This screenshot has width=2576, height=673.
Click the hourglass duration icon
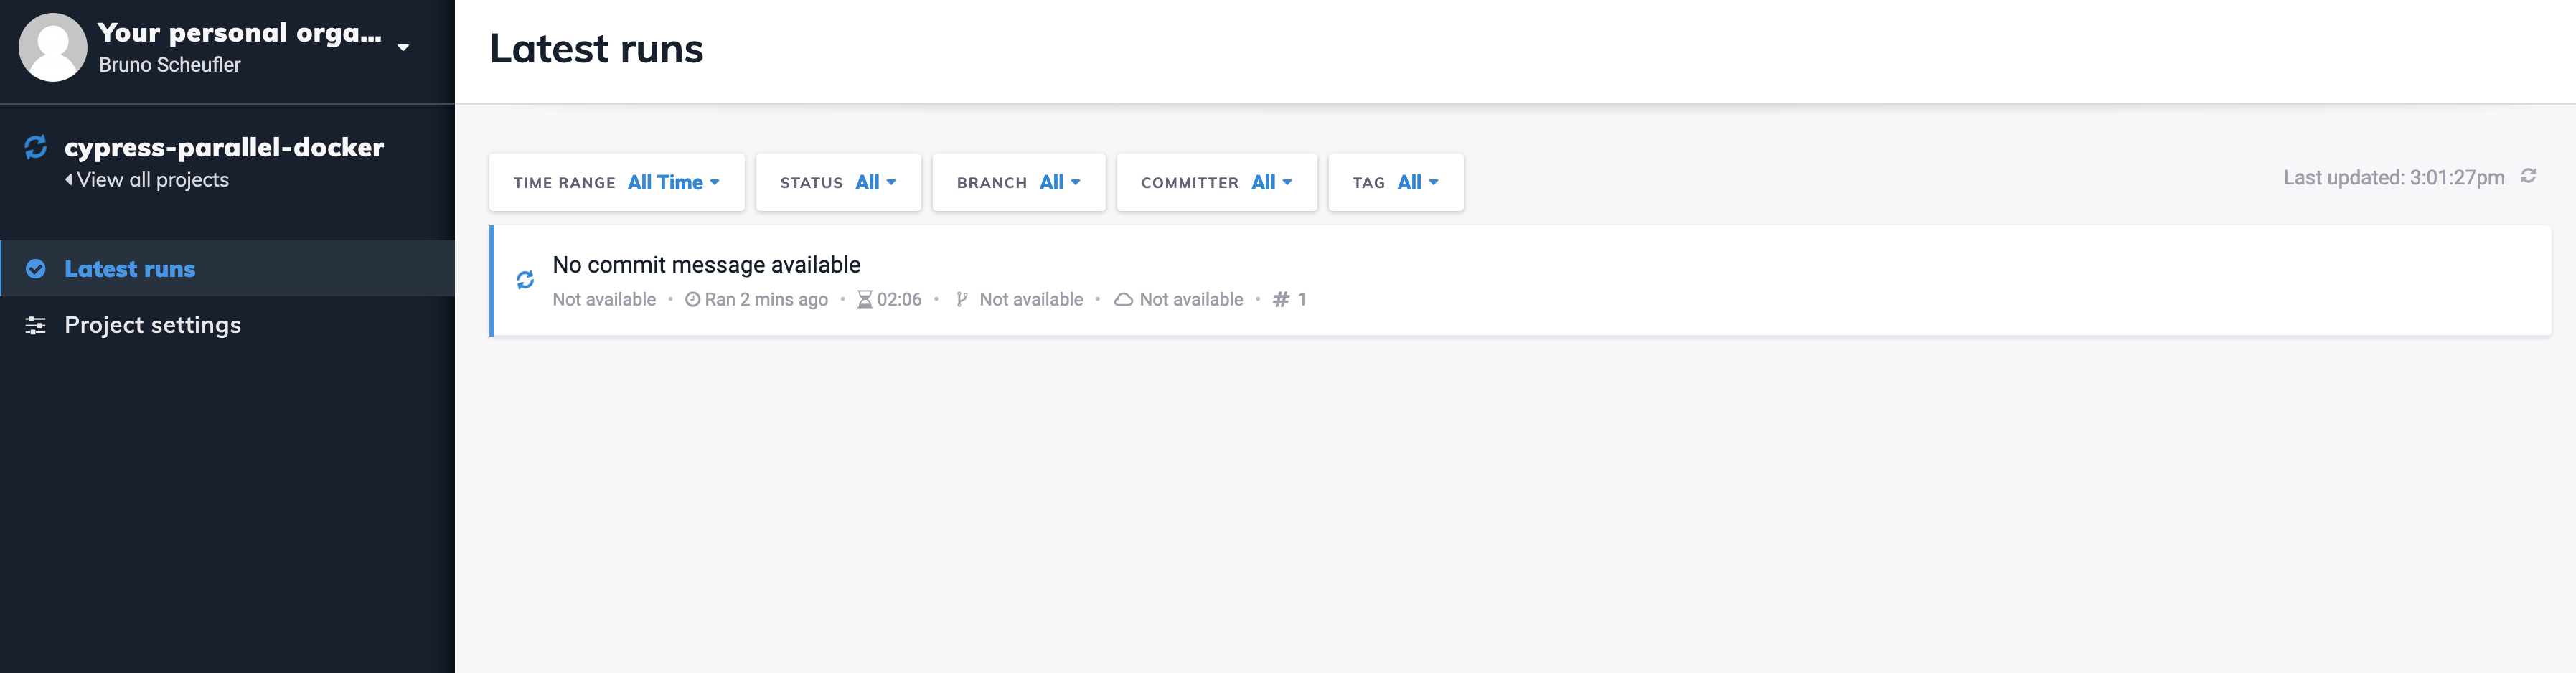865,300
